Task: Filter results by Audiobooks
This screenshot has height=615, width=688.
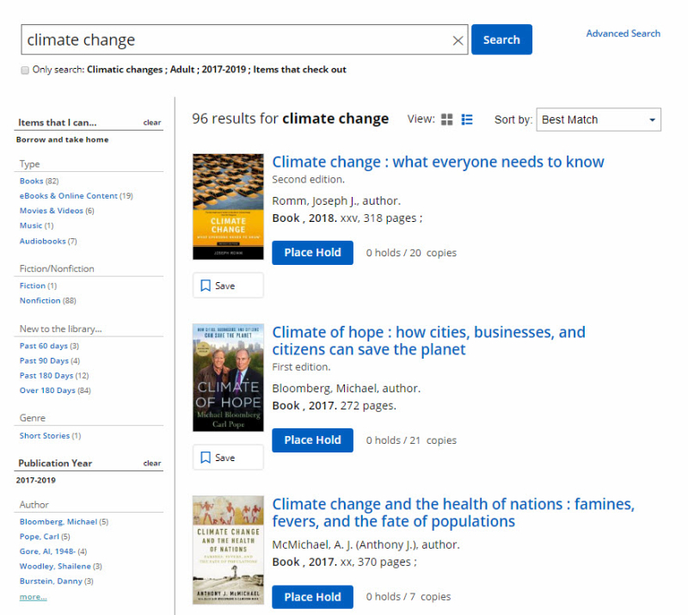Action: pyautogui.click(x=42, y=241)
